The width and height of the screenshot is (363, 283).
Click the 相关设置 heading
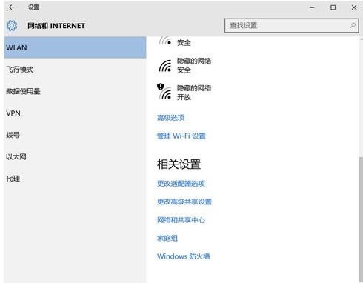[x=179, y=164]
